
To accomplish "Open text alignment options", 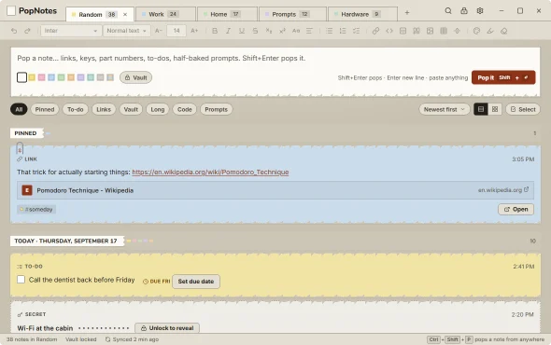I will point(309,31).
